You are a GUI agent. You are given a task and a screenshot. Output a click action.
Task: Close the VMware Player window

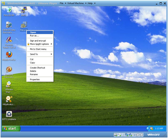click(x=165, y=3)
